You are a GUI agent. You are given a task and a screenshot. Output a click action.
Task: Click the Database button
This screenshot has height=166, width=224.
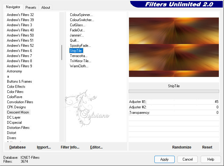click(18, 147)
